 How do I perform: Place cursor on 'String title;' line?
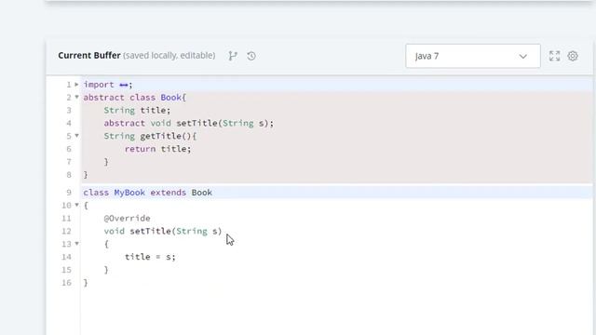tap(137, 110)
